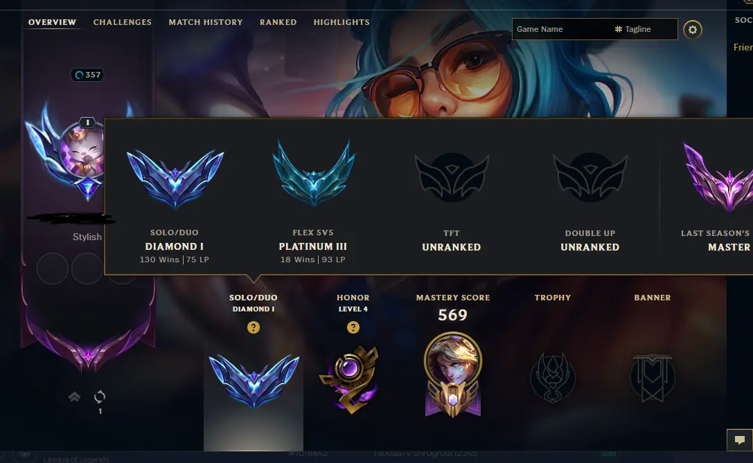This screenshot has height=463, width=753.
Task: Open the Highlights tab
Action: [x=342, y=22]
